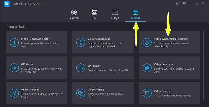
Task: Switch to the Converter tab
Action: point(74,15)
